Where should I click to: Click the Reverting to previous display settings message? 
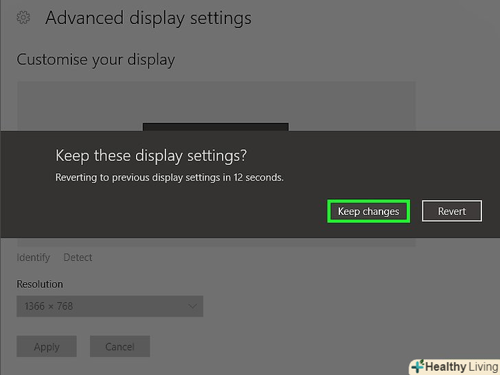(170, 177)
